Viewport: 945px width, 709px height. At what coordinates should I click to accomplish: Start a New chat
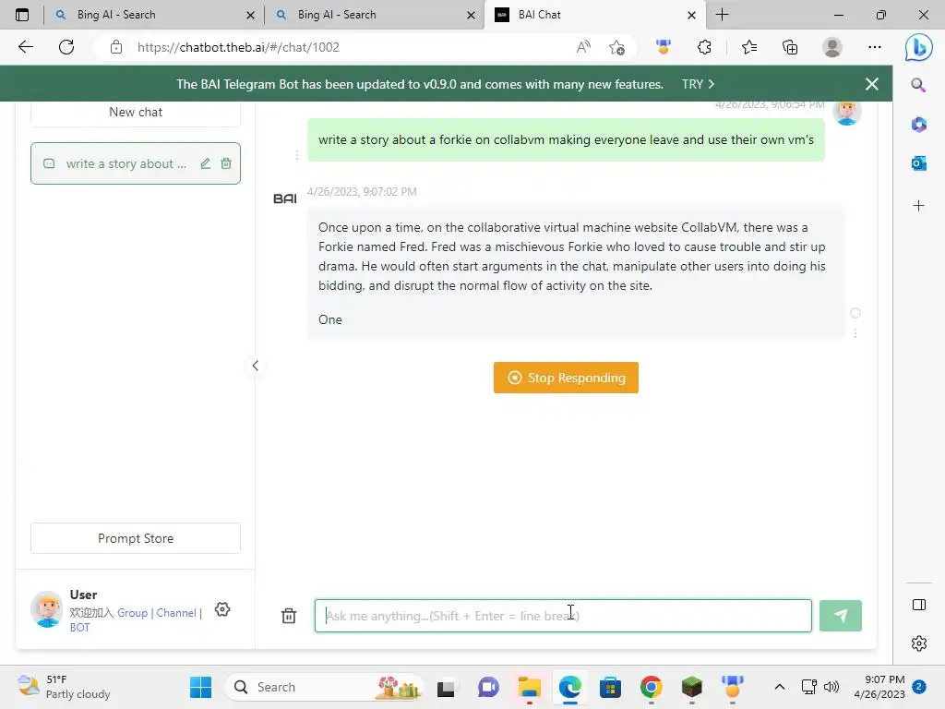[x=136, y=112]
